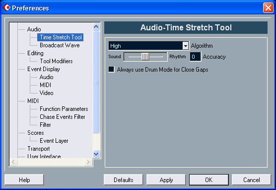The width and height of the screenshot is (276, 190).
Task: Click tree scrollbar up arrow
Action: 96,27
